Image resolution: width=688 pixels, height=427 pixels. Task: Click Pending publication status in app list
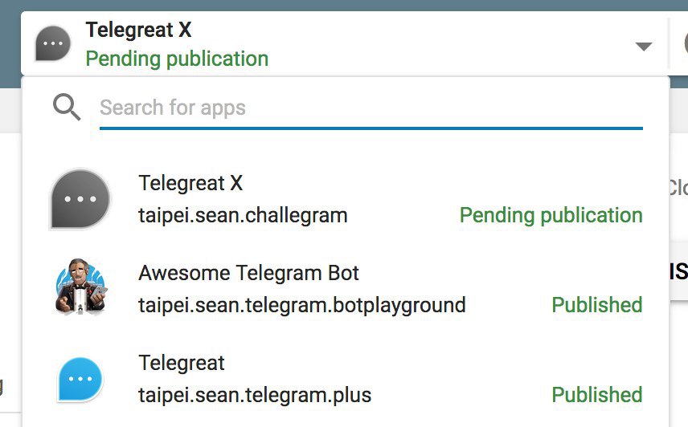(x=551, y=215)
